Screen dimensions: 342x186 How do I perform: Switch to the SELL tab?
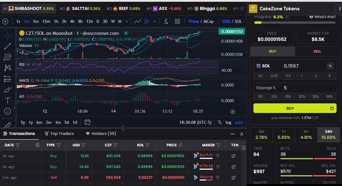point(317,51)
